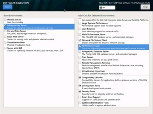Click the MariaDB SQL database server description
Image resolution: width=153 pixels, height=114 pixels.
click(x=108, y=37)
